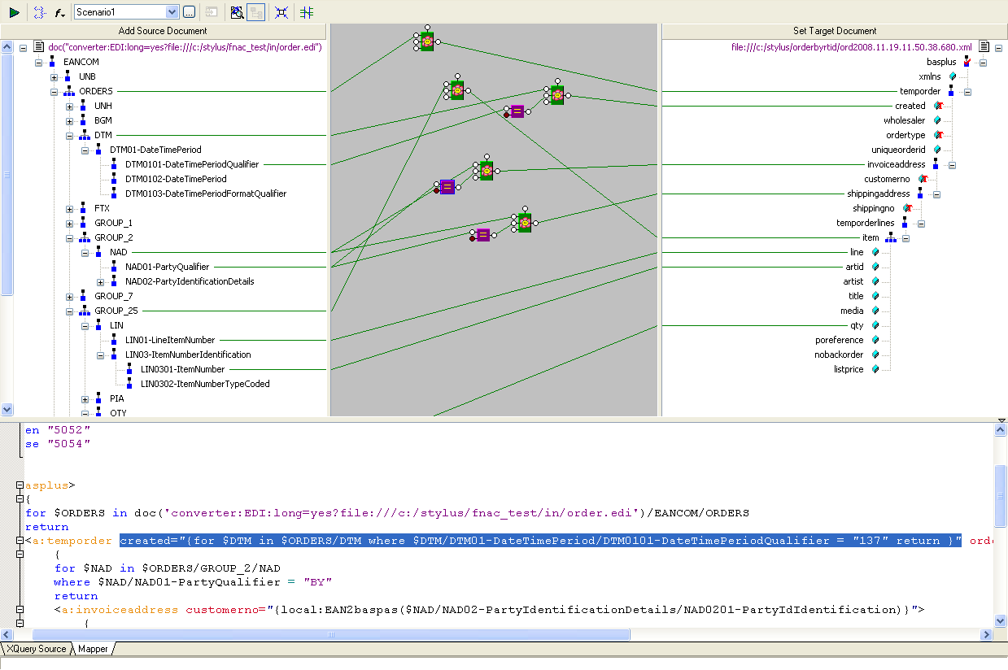The image size is (1008, 670).
Task: Expand the UNH node in source tree
Action: (x=70, y=107)
